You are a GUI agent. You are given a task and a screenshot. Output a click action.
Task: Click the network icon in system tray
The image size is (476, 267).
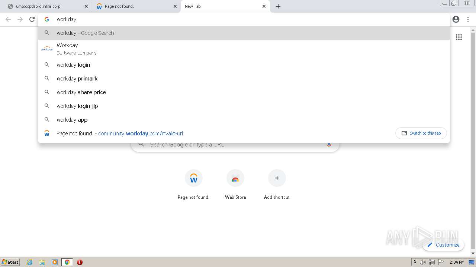[x=432, y=262]
